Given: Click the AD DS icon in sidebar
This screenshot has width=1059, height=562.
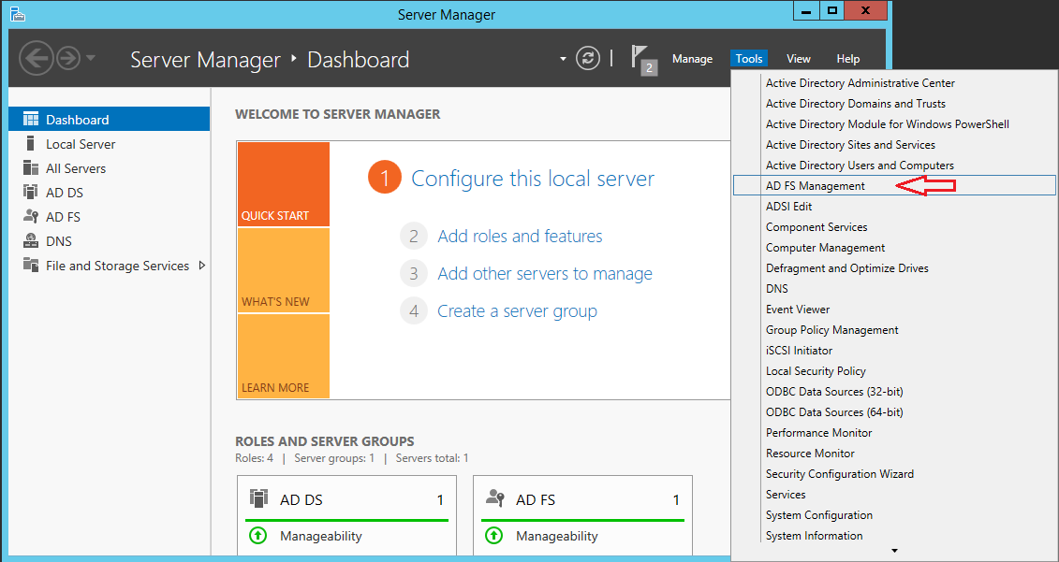Looking at the screenshot, I should pyautogui.click(x=31, y=193).
